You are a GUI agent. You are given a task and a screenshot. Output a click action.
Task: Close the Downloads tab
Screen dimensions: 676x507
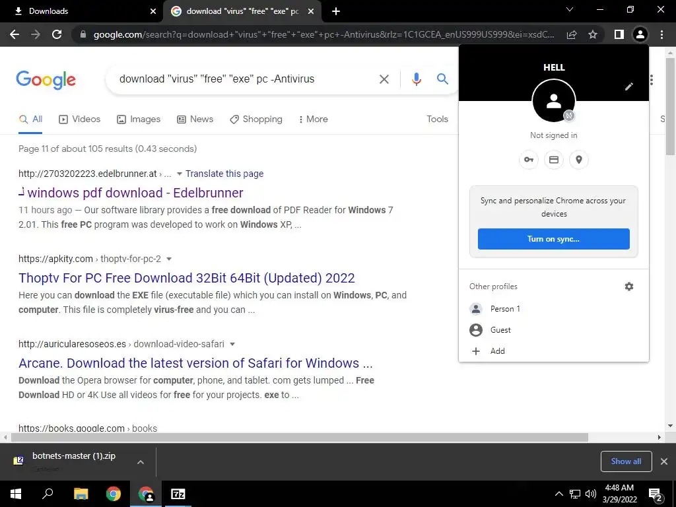click(x=153, y=11)
